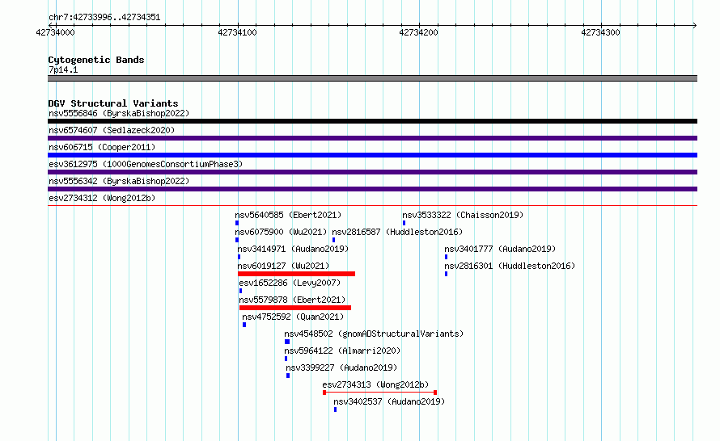Open nsv3399227 (Audano2019) label
Screen dimensions: 720x441
coord(341,367)
